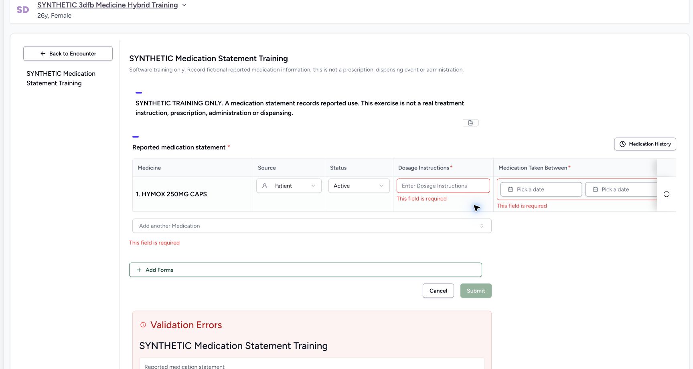Open the Add another Medication combo box
This screenshot has height=369, width=693.
click(312, 226)
